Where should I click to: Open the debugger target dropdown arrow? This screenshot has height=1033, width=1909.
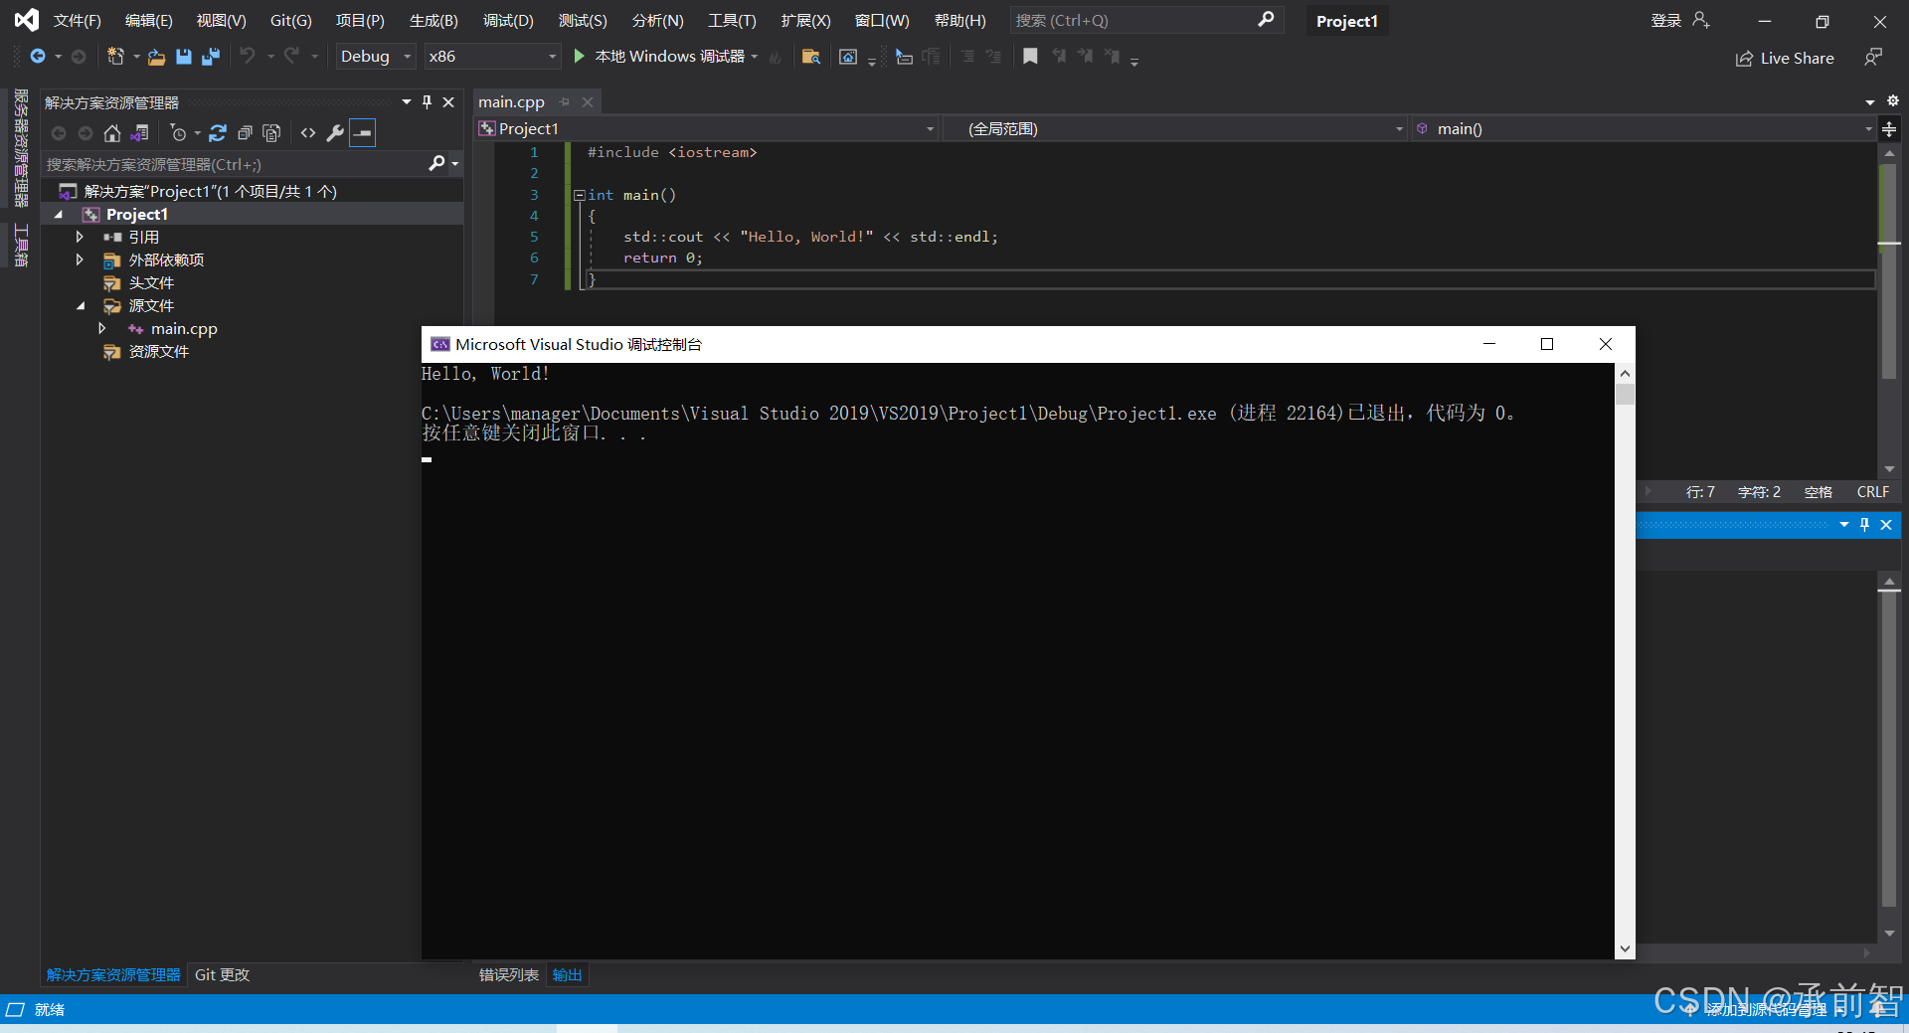(755, 57)
